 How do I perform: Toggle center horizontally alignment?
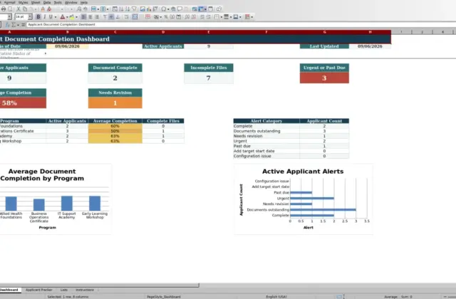point(90,17)
